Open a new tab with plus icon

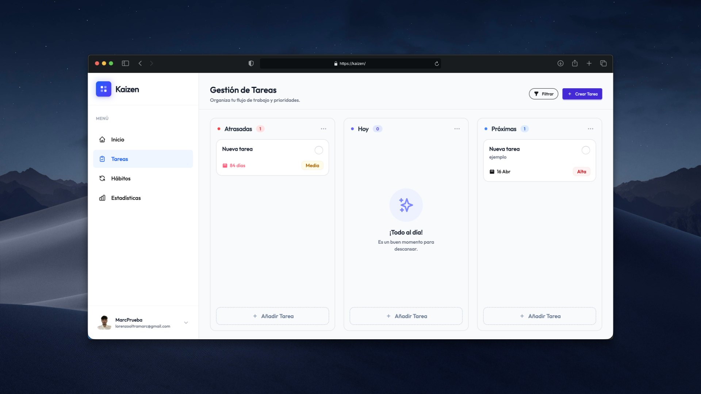click(x=589, y=63)
